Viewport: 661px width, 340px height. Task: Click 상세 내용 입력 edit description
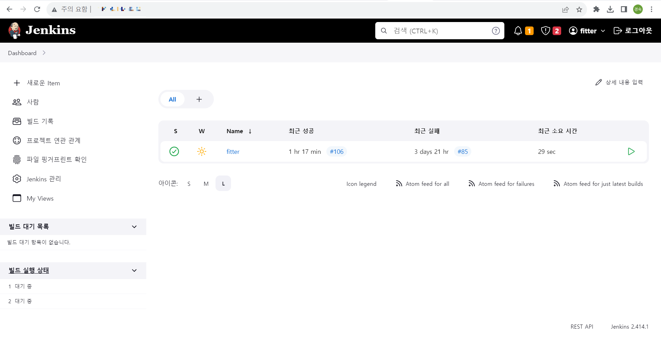point(619,82)
